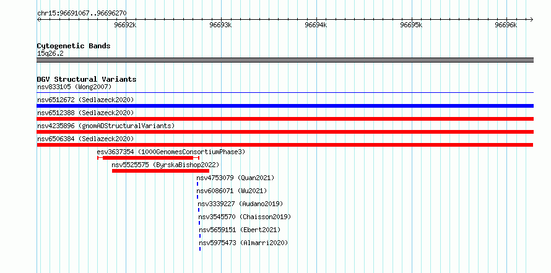Screen dimensions: 551x273
Task: Open nsv6086071 (Wu2021) variant label
Action: [x=232, y=191]
